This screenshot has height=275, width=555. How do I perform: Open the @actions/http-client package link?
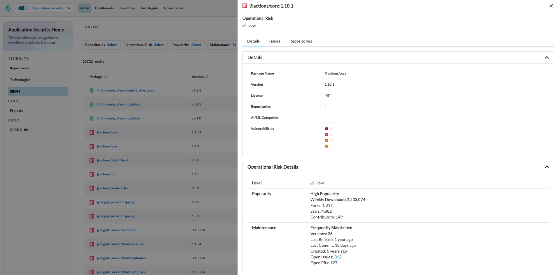tap(112, 160)
